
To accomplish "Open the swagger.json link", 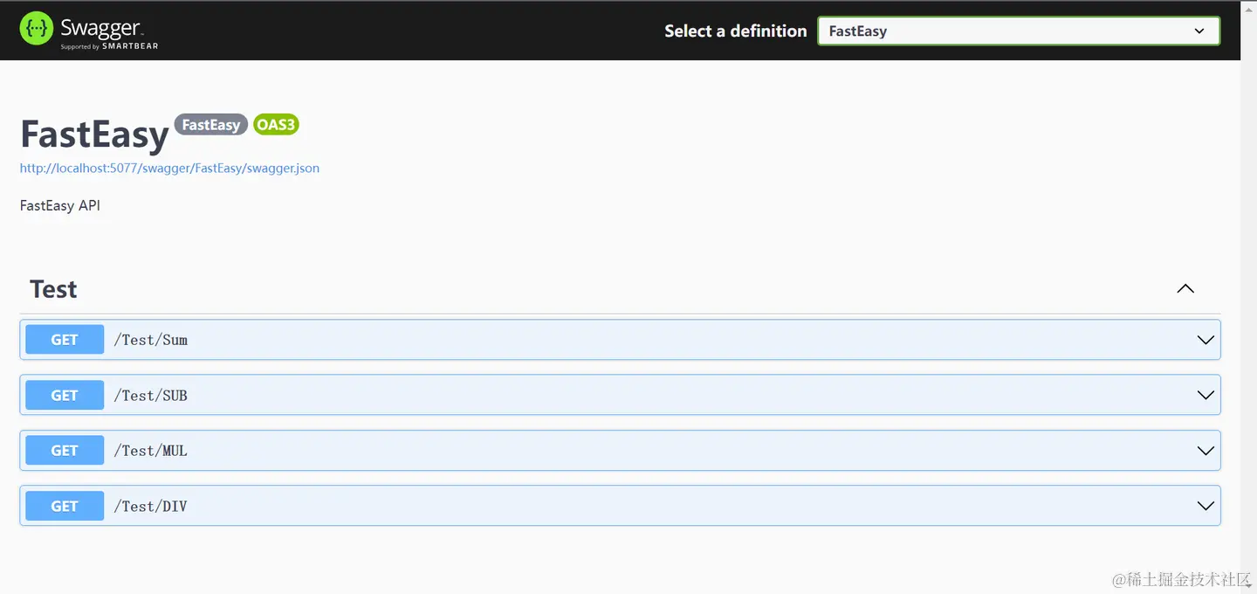I will (169, 169).
